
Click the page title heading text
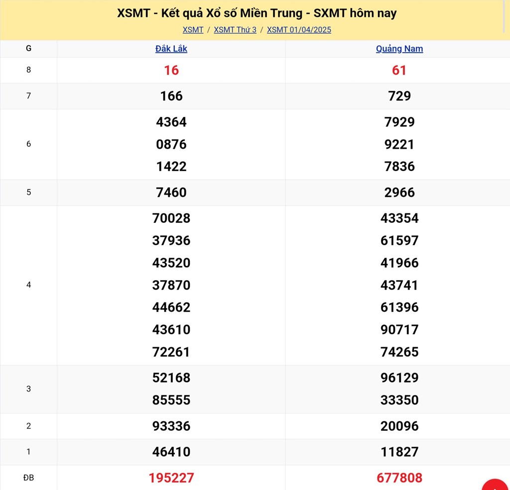[x=257, y=13]
